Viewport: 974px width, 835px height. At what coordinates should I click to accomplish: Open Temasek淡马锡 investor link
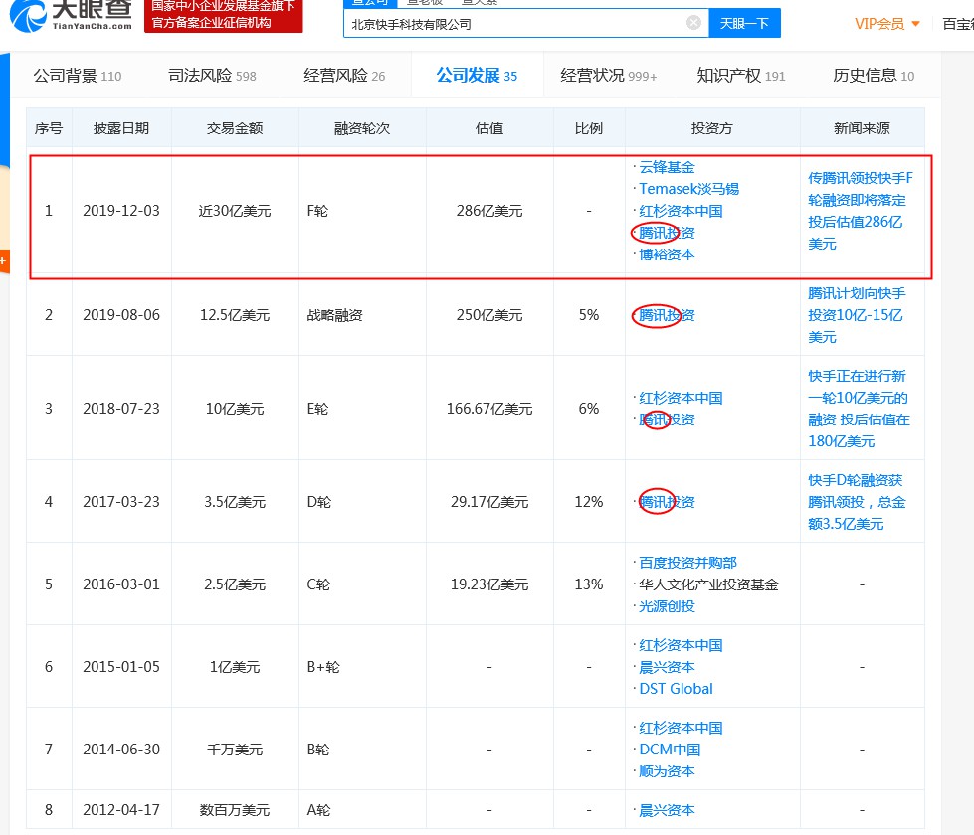[688, 189]
